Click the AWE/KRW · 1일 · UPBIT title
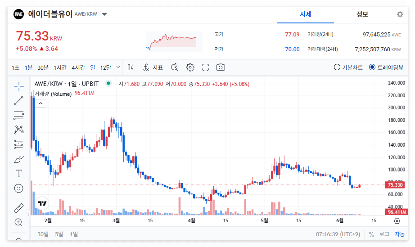Image resolution: width=415 pixels, height=247 pixels. (67, 84)
